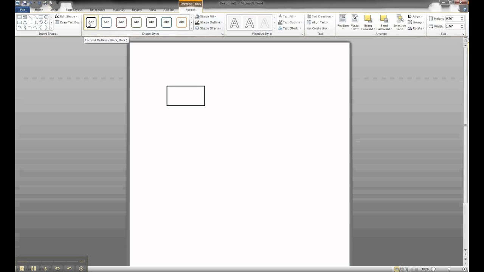Open Align dropdown in Arrange group
This screenshot has height=272, width=484.
(415, 17)
